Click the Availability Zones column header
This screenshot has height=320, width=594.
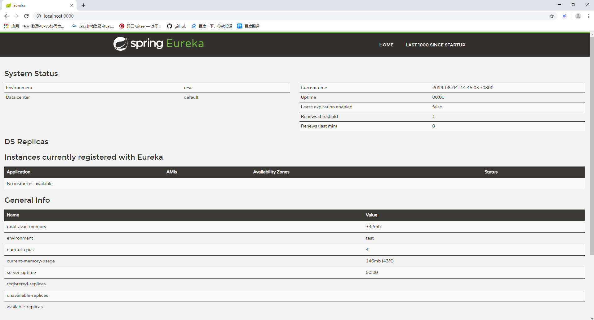271,172
